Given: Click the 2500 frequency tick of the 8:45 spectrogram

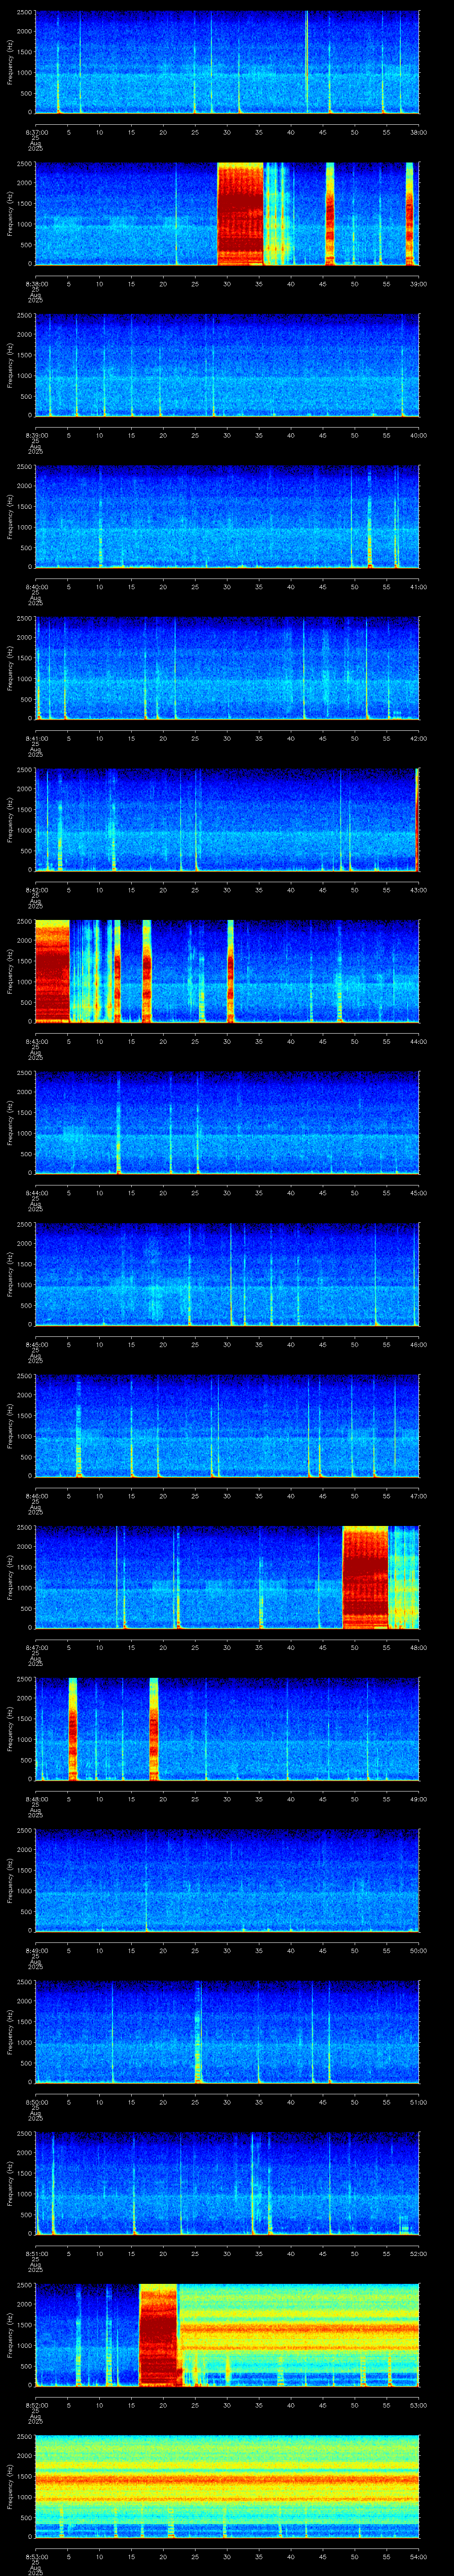Looking at the screenshot, I should point(24,1224).
